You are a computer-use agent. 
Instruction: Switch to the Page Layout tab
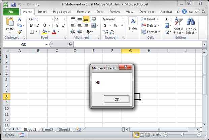pos(62,12)
